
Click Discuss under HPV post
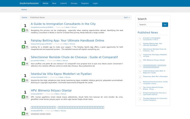click(x=64, y=94)
